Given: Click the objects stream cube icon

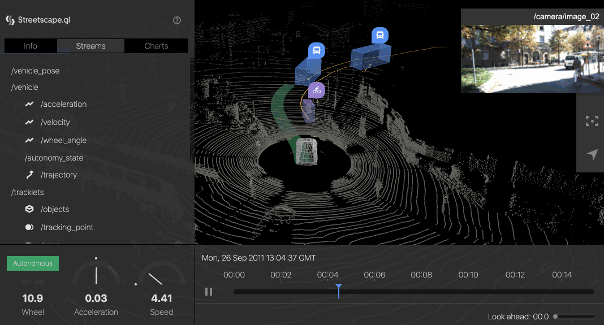Looking at the screenshot, I should tap(29, 209).
